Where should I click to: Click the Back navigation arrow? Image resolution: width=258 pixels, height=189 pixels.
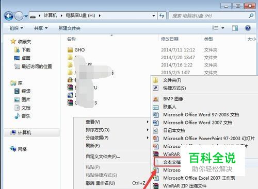click(9, 16)
